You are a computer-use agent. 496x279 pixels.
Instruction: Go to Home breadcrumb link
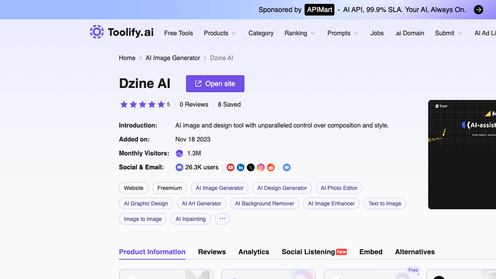(127, 58)
